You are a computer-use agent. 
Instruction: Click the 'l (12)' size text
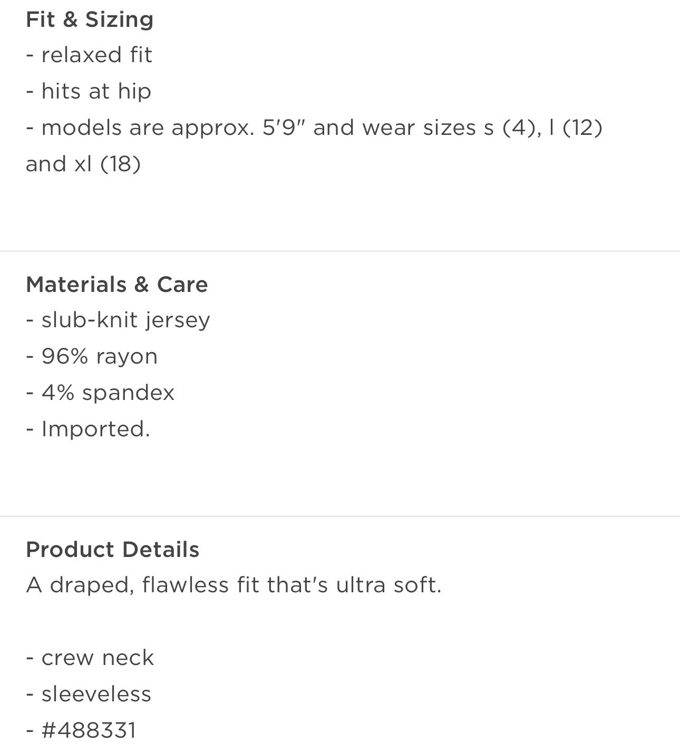(575, 128)
